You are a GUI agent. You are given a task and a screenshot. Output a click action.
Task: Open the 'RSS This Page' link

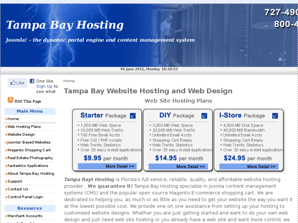pyautogui.click(x=28, y=101)
